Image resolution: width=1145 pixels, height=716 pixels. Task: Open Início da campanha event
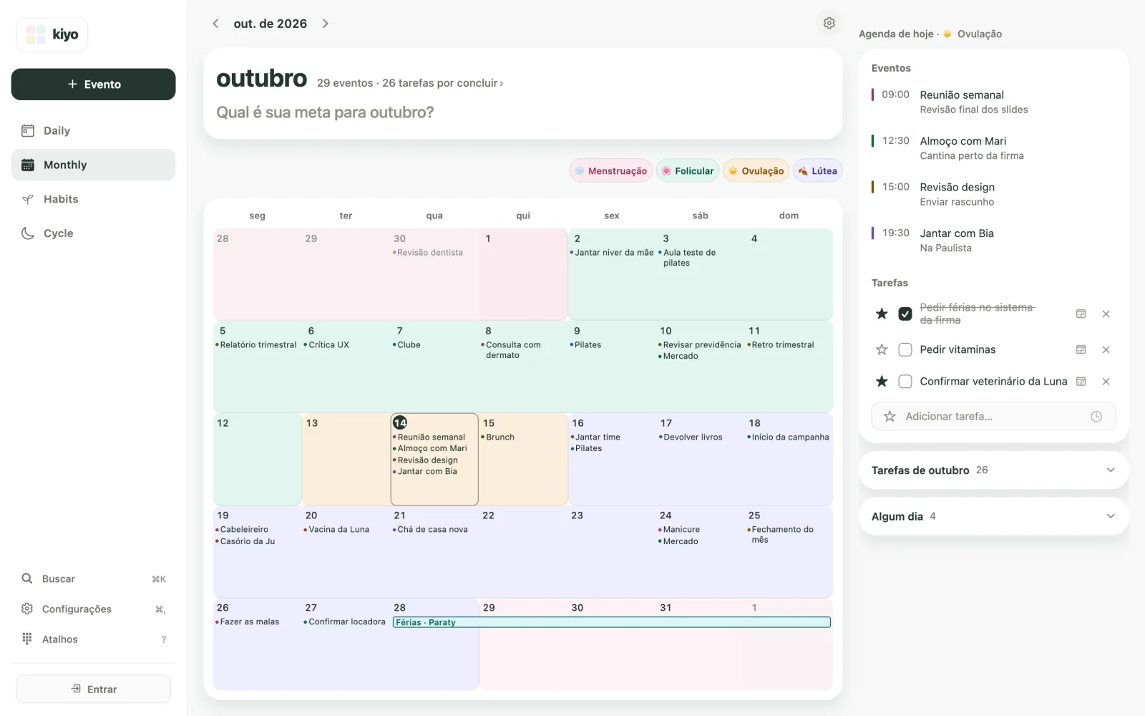[x=788, y=437]
